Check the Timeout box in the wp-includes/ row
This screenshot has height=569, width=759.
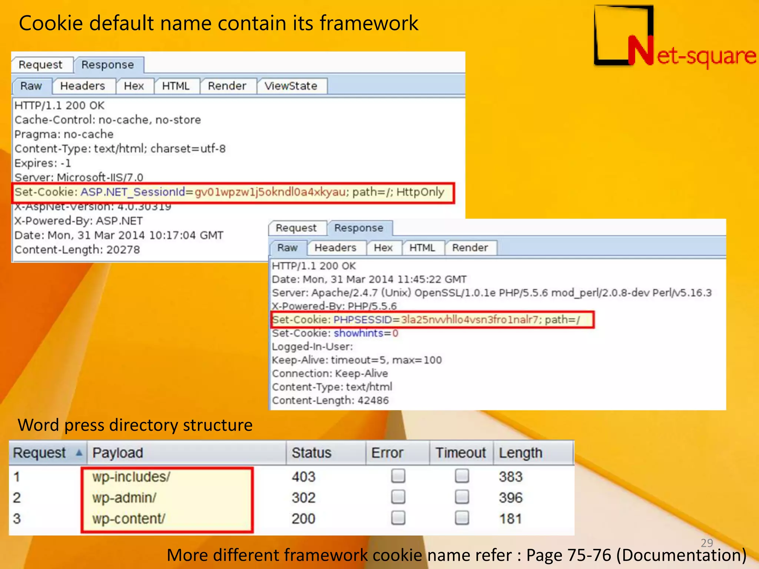(x=462, y=476)
